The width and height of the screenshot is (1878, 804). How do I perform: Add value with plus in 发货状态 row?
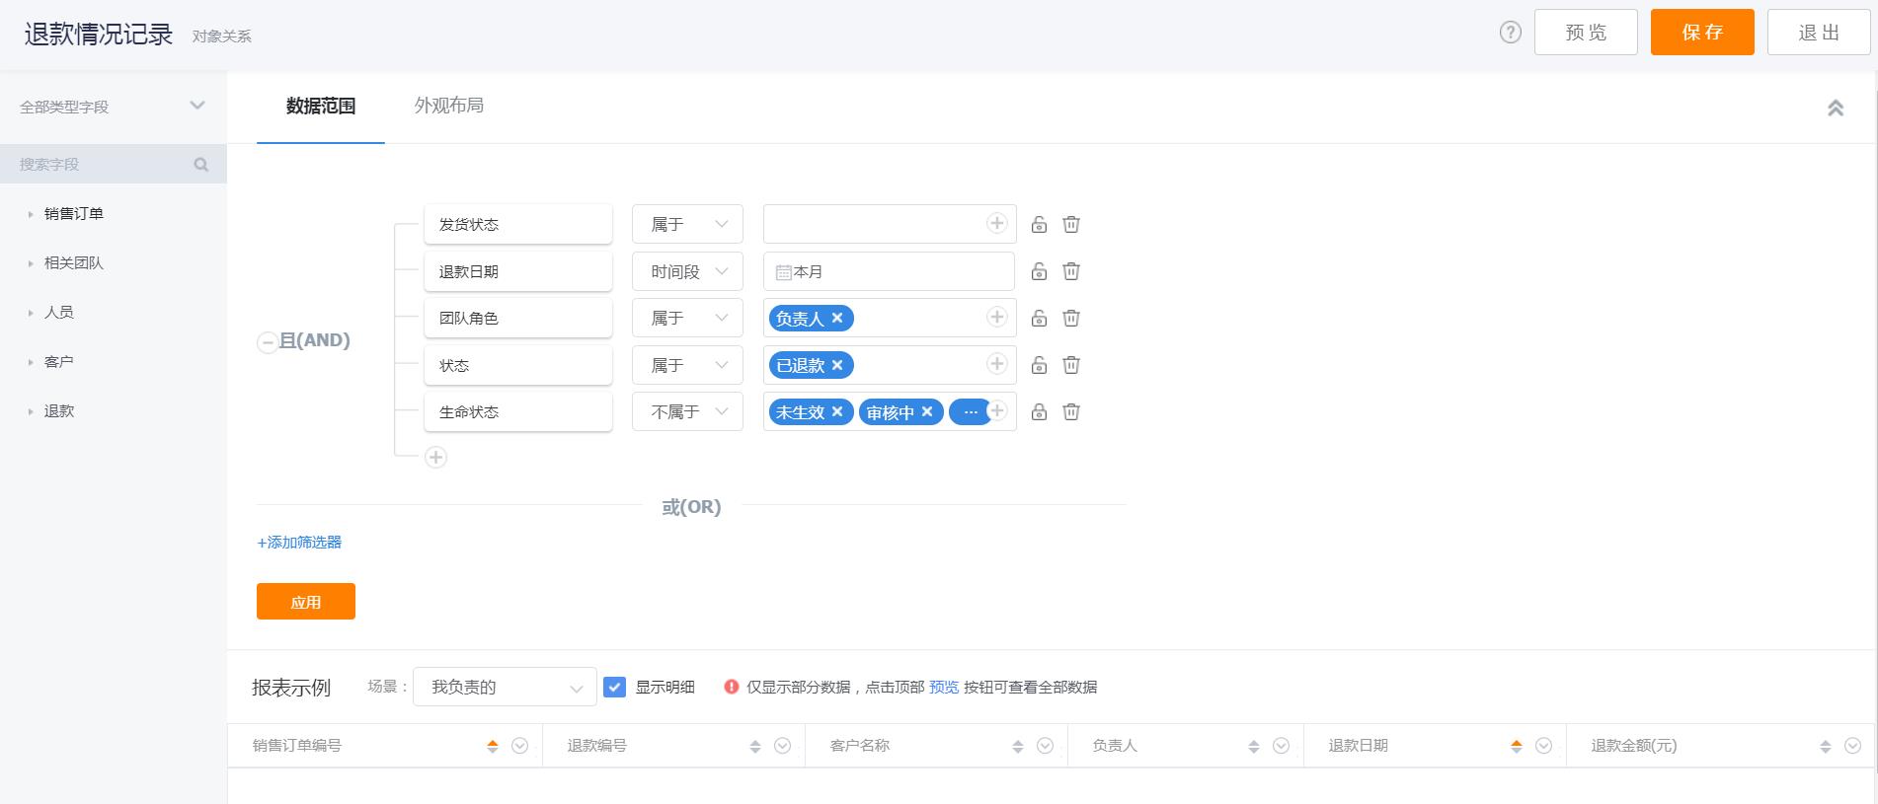(996, 223)
